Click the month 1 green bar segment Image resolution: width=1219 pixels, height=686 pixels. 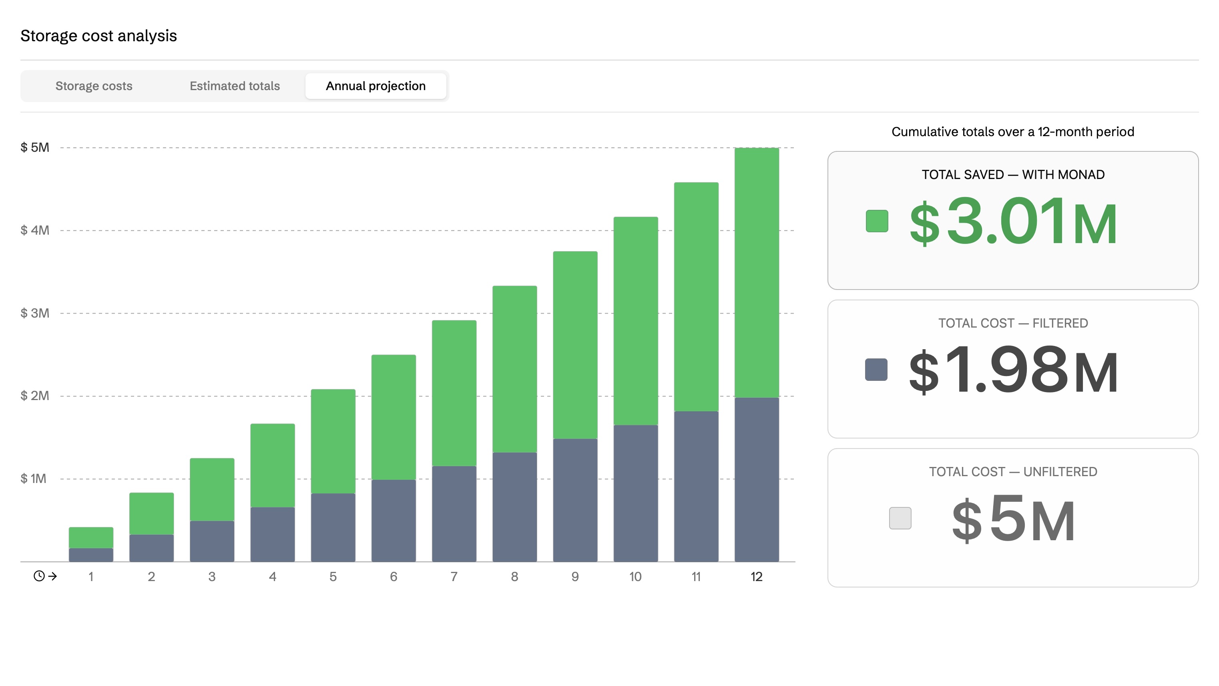[91, 537]
